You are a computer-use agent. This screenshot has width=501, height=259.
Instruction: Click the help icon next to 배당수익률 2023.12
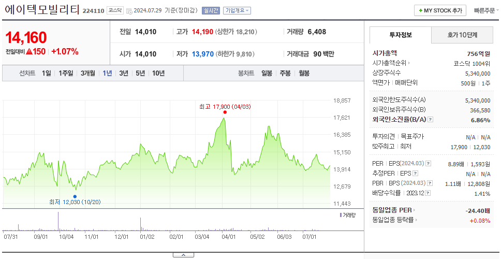pyautogui.click(x=428, y=193)
